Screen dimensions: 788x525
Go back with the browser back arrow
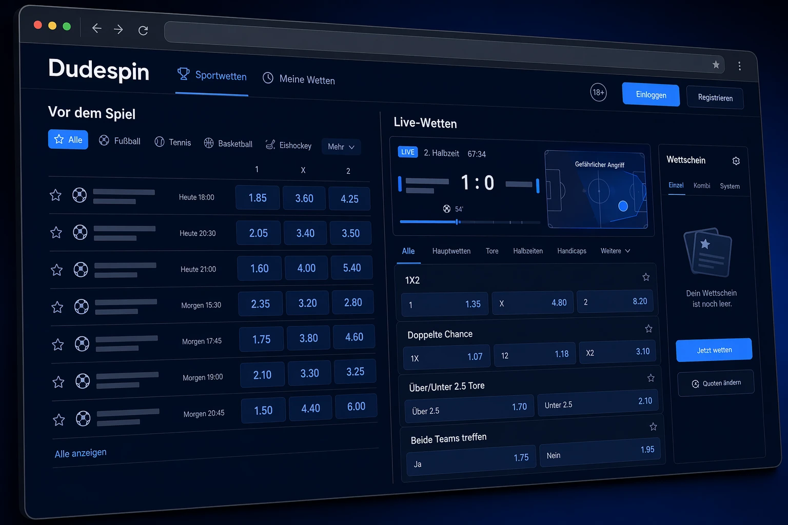(96, 28)
